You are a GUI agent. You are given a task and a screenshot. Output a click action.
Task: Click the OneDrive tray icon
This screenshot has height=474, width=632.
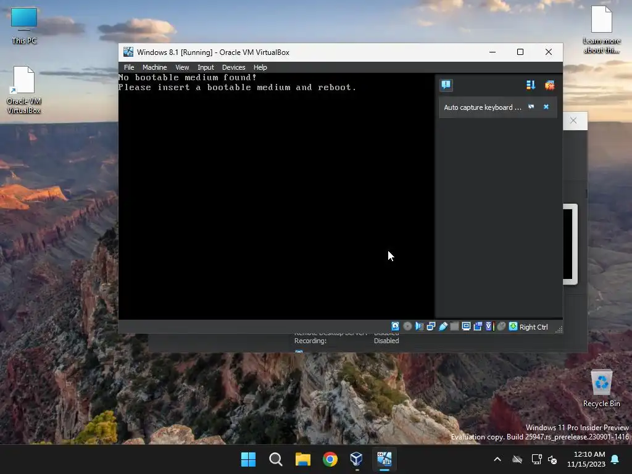517,459
